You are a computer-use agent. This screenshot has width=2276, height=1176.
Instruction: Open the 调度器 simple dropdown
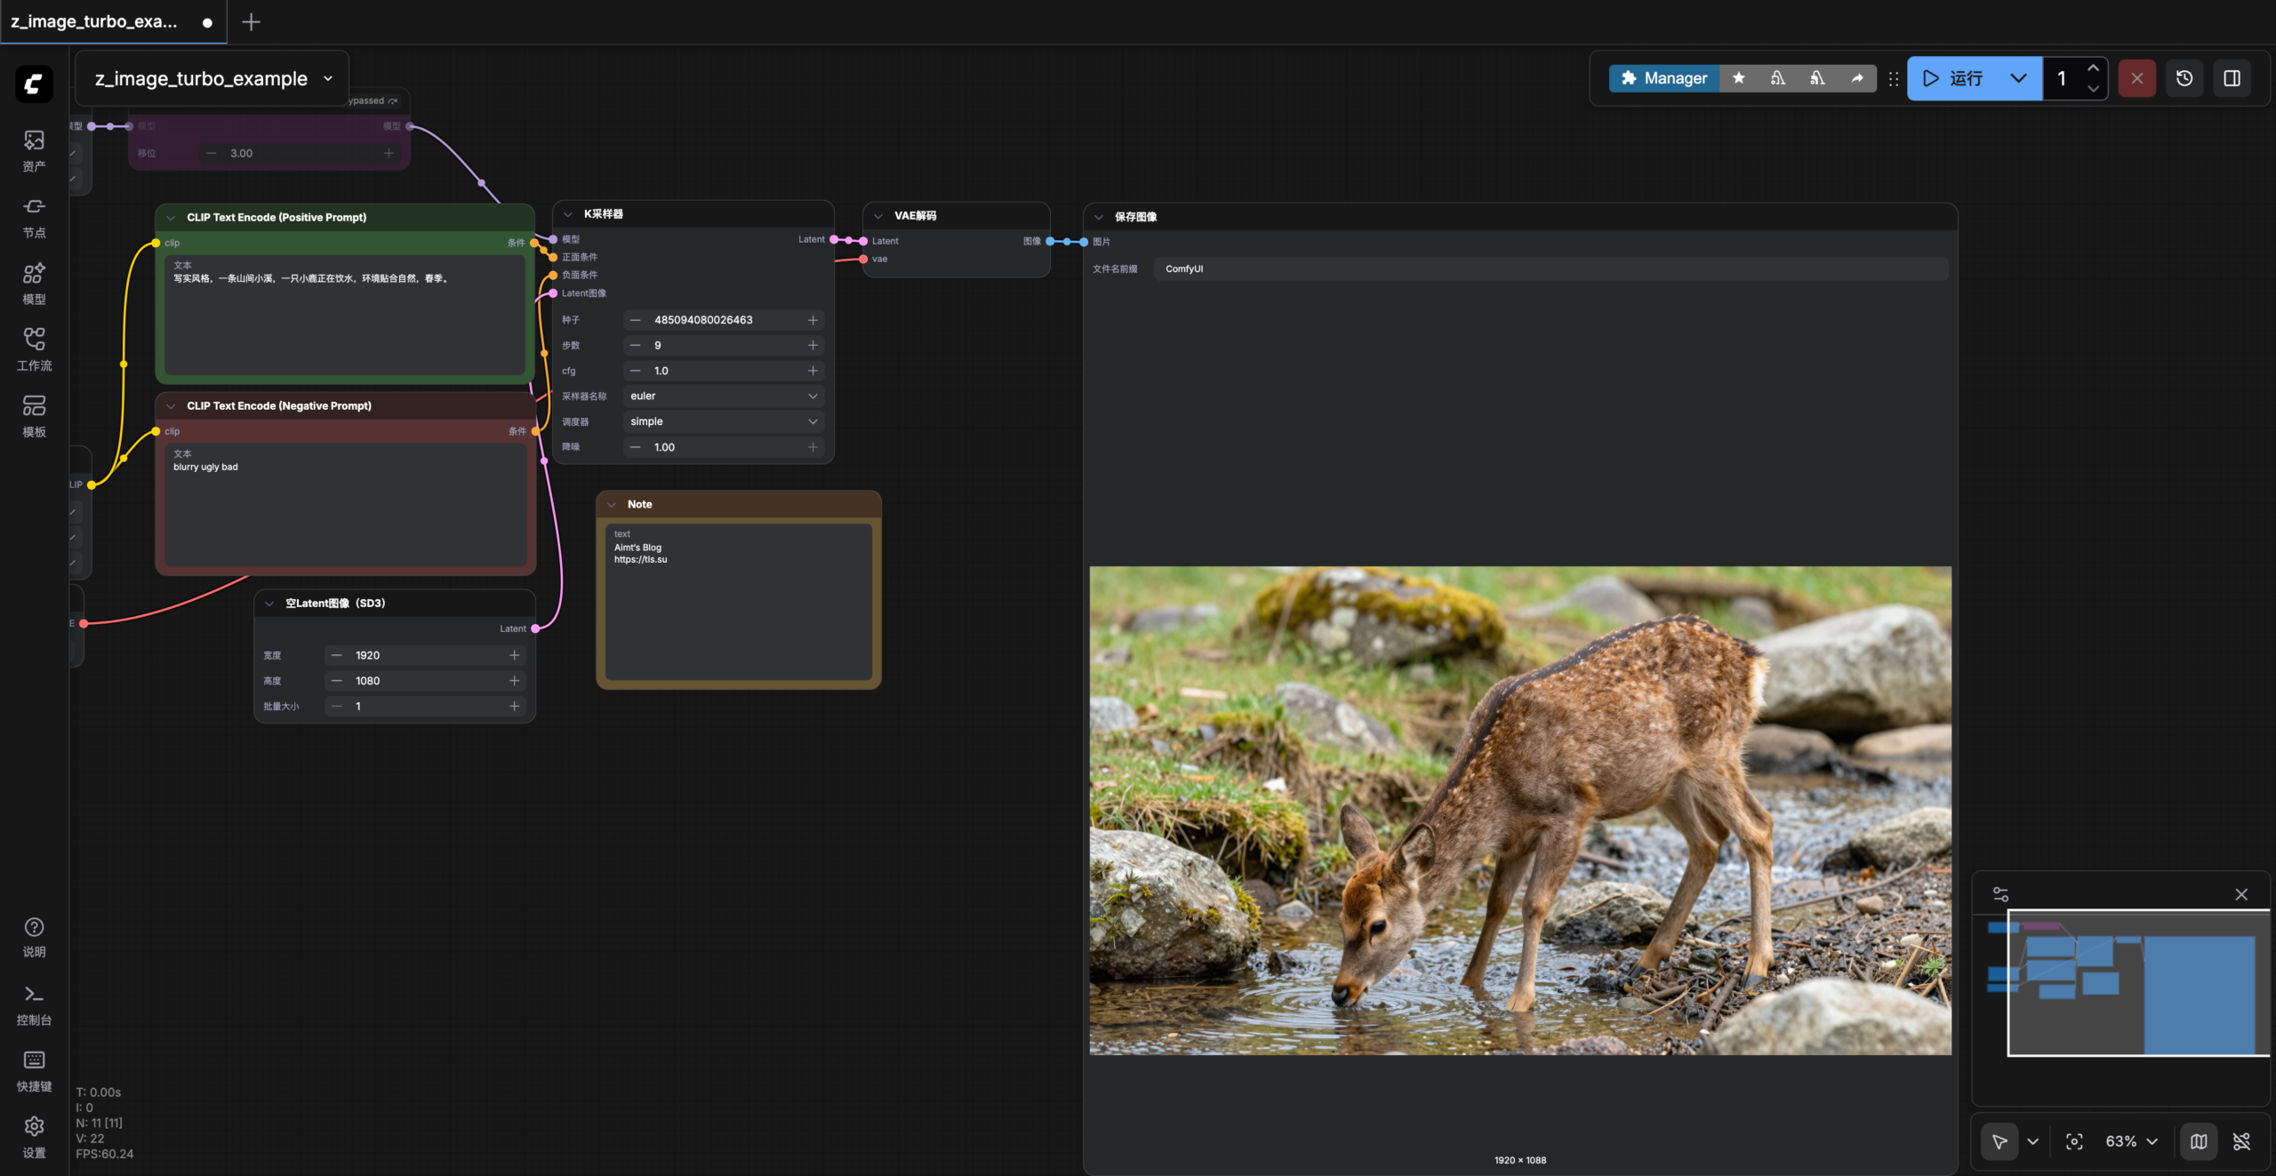[x=723, y=421]
